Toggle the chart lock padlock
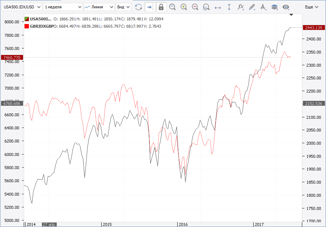 point(161,7)
